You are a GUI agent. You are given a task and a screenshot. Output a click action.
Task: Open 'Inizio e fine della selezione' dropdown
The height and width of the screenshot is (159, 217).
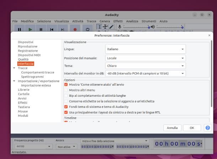[x=115, y=141]
